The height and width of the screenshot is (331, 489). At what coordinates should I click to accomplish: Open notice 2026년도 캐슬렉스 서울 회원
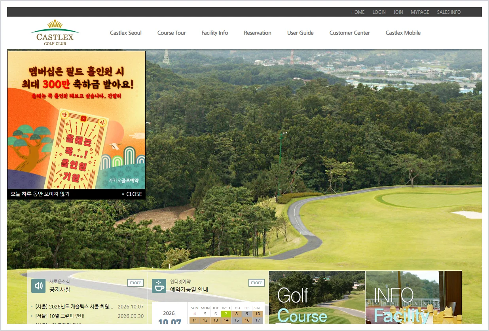74,306
